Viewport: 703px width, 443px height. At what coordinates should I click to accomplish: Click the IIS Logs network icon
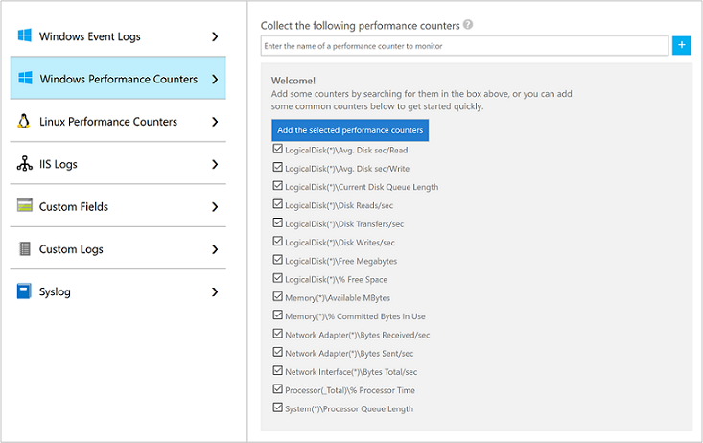25,164
